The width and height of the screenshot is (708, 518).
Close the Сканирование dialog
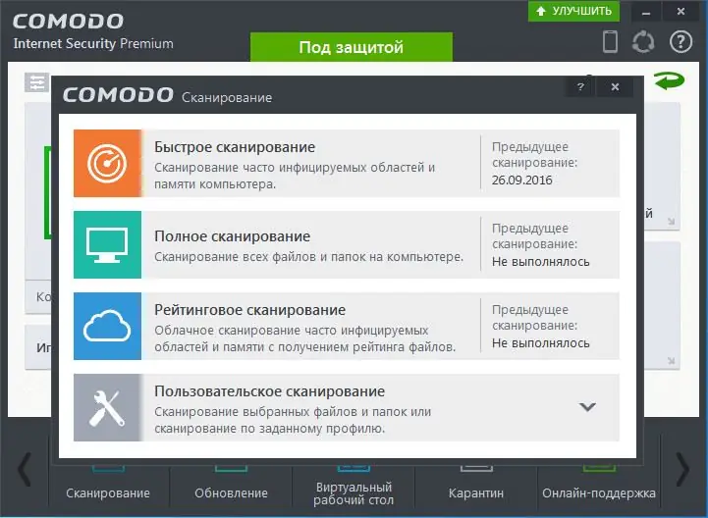click(x=615, y=86)
